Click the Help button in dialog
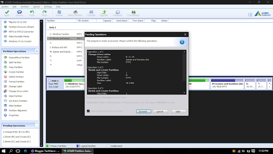The height and width of the screenshot is (154, 273). click(x=179, y=111)
